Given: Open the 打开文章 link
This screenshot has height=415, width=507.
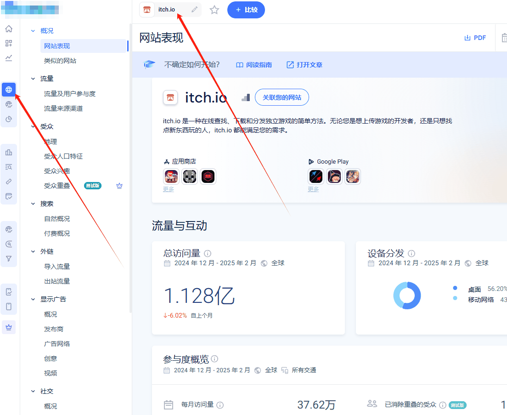Looking at the screenshot, I should (304, 65).
